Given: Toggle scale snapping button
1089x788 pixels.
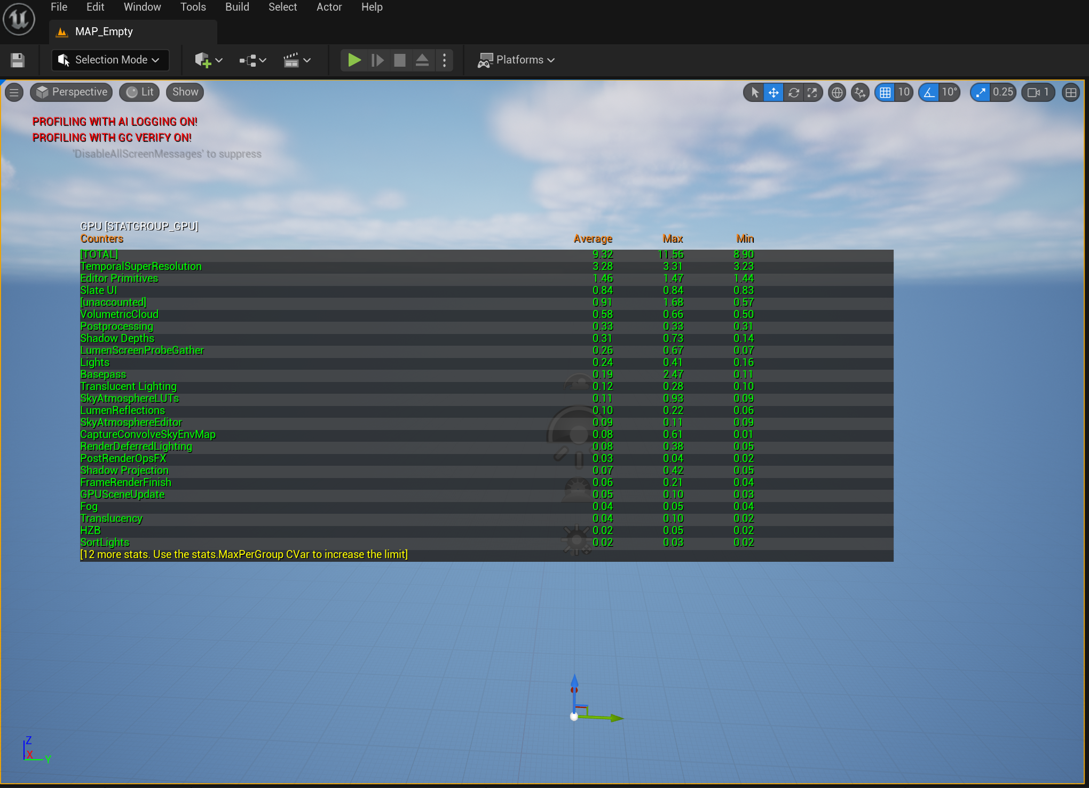Looking at the screenshot, I should (981, 93).
